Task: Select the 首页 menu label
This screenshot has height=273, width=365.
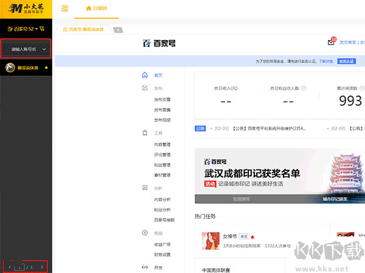Action: [158, 75]
